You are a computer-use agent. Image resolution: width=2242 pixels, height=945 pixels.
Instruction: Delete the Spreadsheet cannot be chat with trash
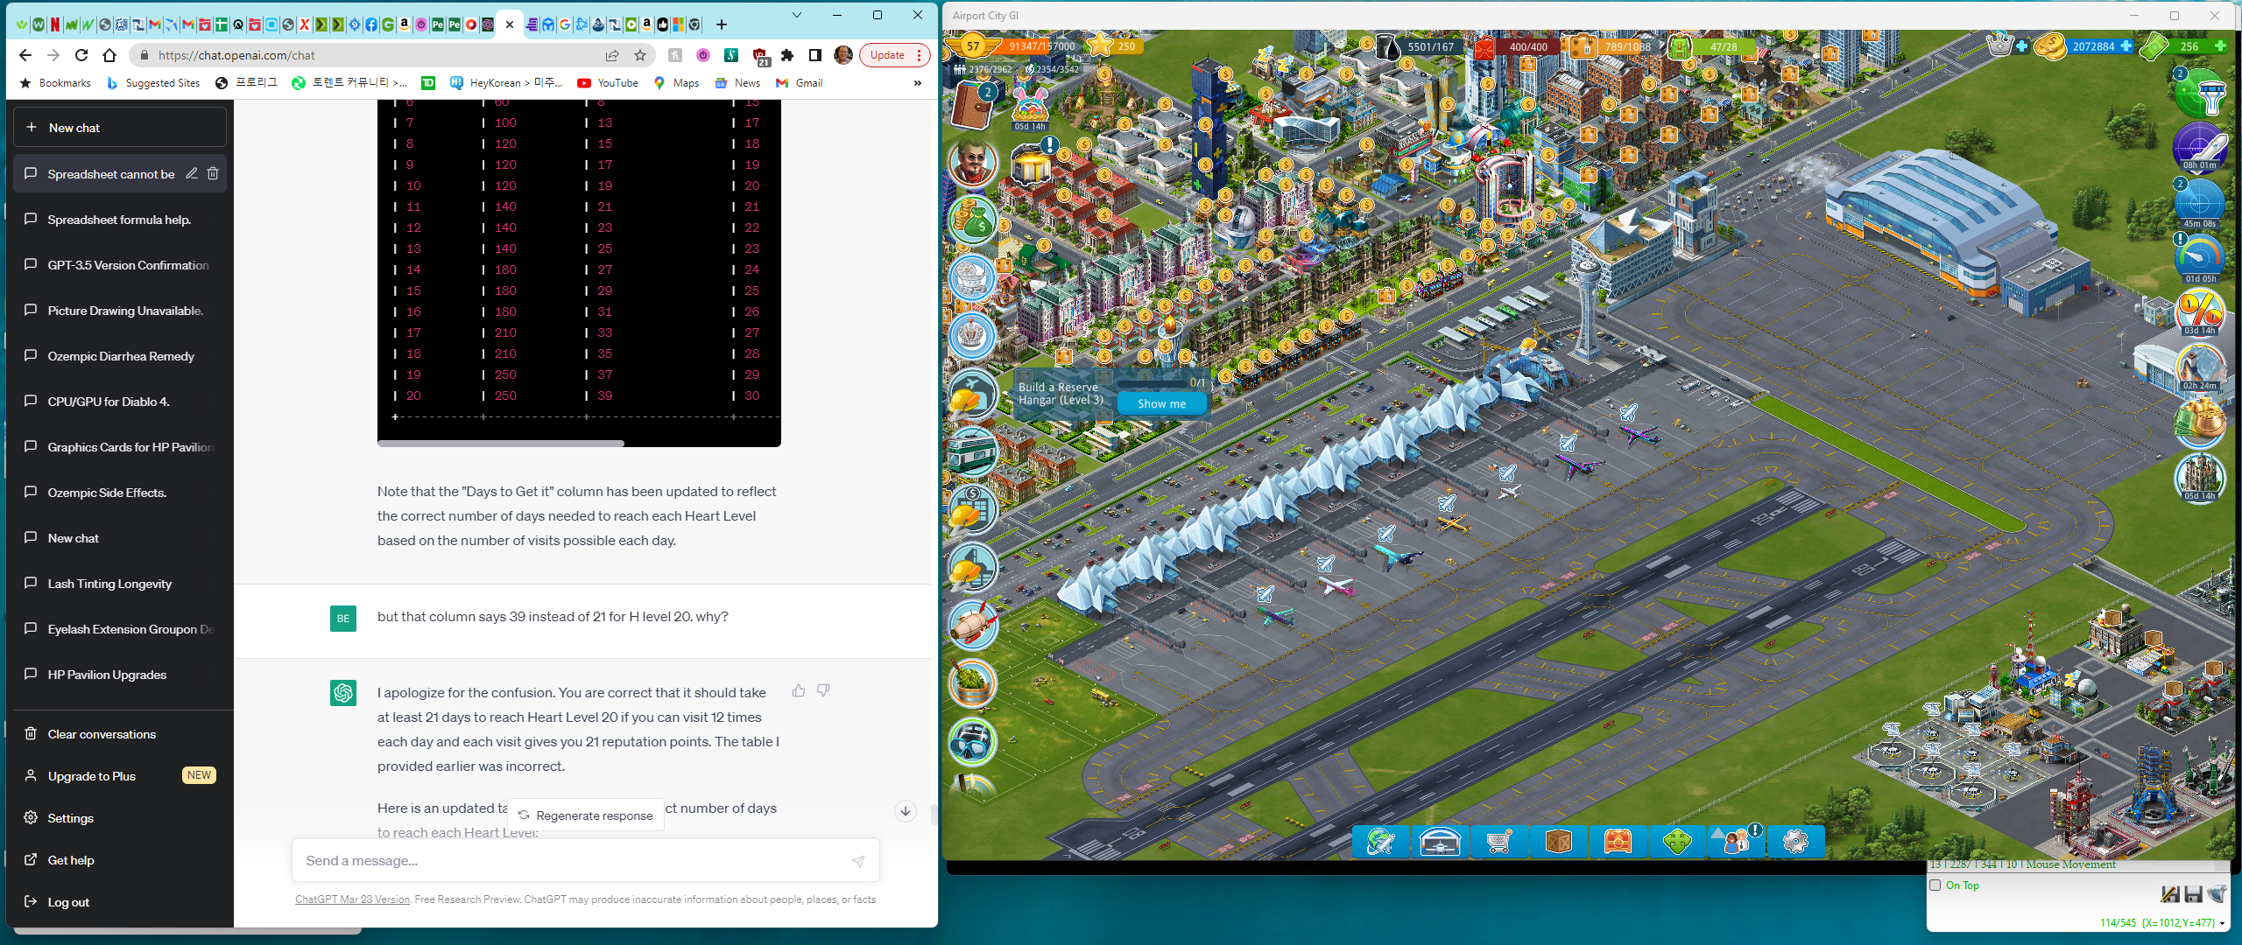[x=213, y=173]
